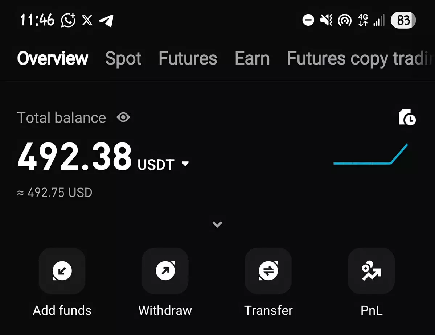Tap the Telegram notification icon
435x335 pixels.
[106, 21]
